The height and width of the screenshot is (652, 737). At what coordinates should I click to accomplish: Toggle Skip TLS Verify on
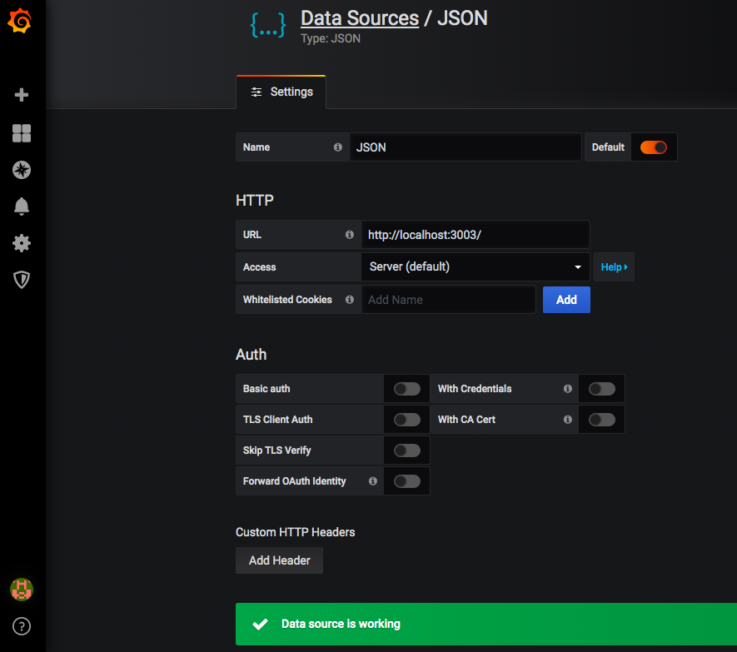(x=406, y=450)
